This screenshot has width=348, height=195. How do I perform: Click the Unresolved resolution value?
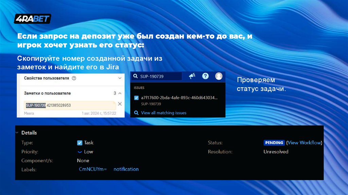click(276, 152)
